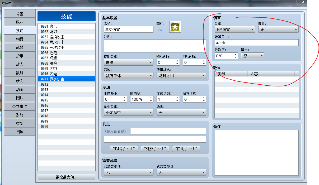Click the 备注 notes text area
Image resolution: width=319 pixels, height=185 pixels.
(257, 153)
